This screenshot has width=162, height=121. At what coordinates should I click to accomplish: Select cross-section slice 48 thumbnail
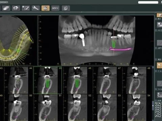tap(136, 80)
